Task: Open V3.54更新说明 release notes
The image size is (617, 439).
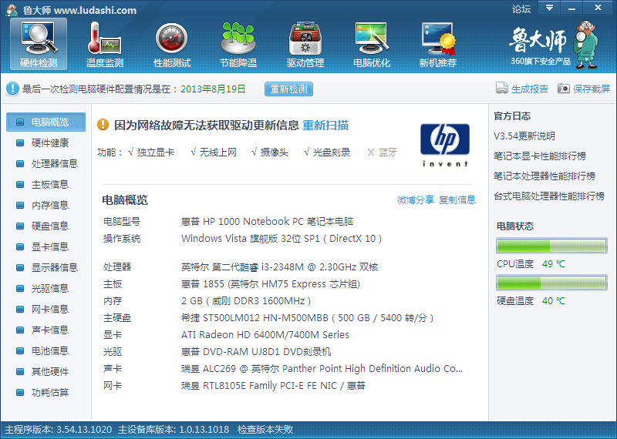Action: coord(524,136)
